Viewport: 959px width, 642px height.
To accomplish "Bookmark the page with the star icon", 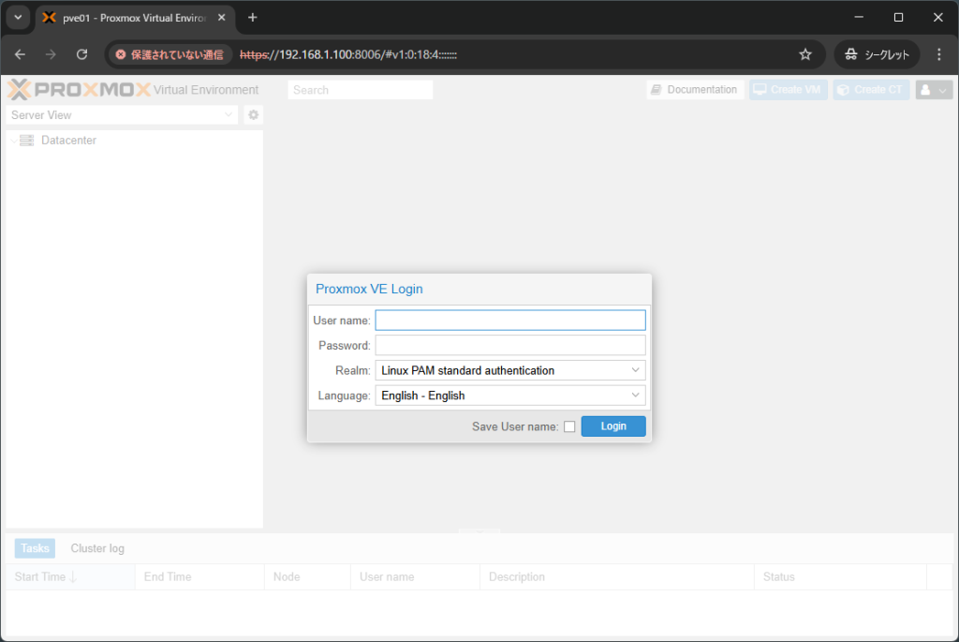I will [804, 54].
